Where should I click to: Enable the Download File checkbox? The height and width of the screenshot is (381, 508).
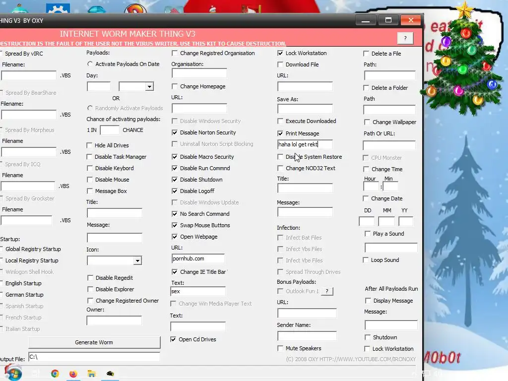click(x=280, y=64)
